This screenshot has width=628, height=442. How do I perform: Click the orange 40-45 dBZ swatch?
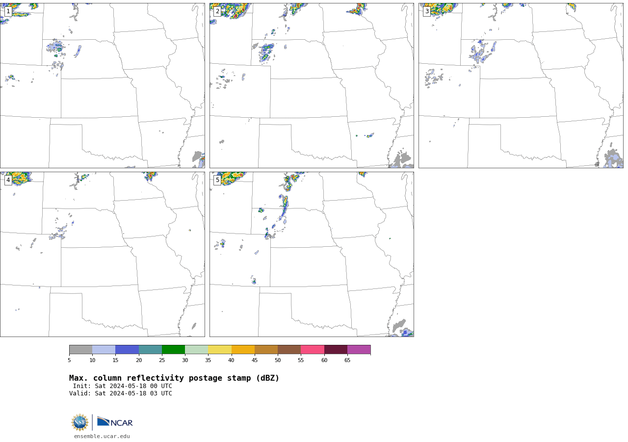click(x=243, y=349)
